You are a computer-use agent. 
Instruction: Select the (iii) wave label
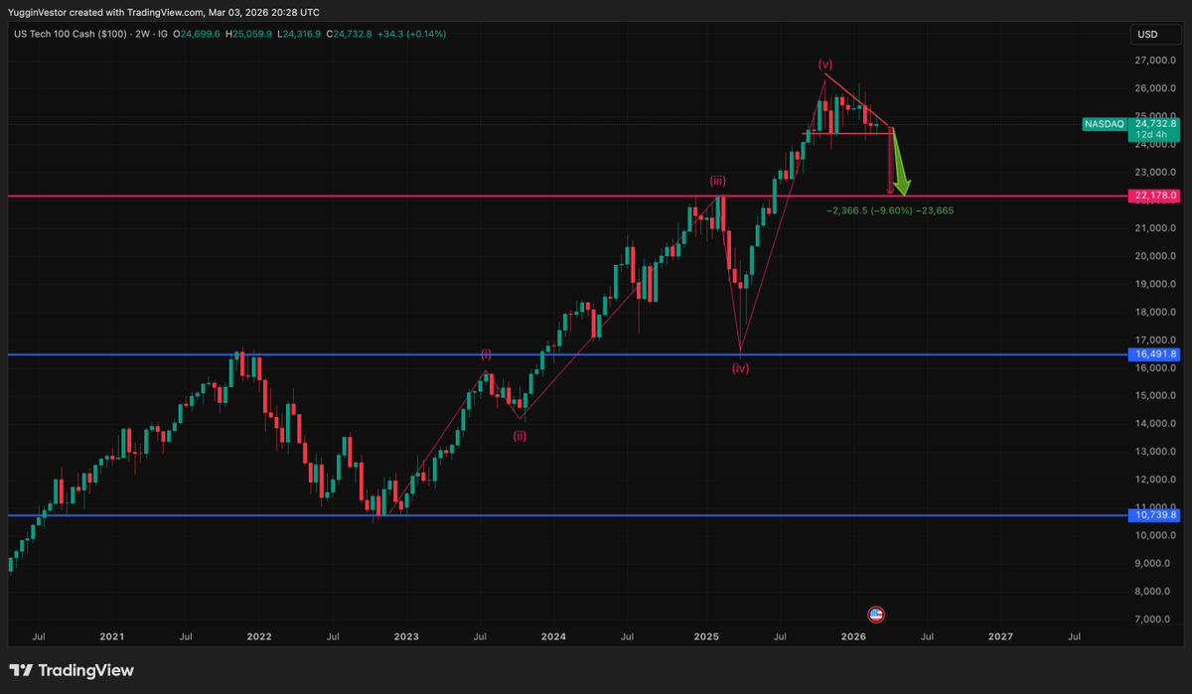[717, 181]
